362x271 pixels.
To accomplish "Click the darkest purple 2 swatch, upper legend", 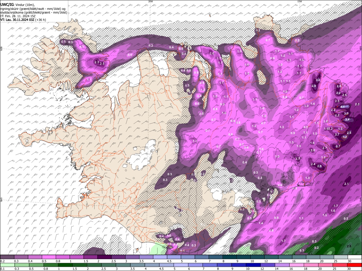I will coord(104,257).
